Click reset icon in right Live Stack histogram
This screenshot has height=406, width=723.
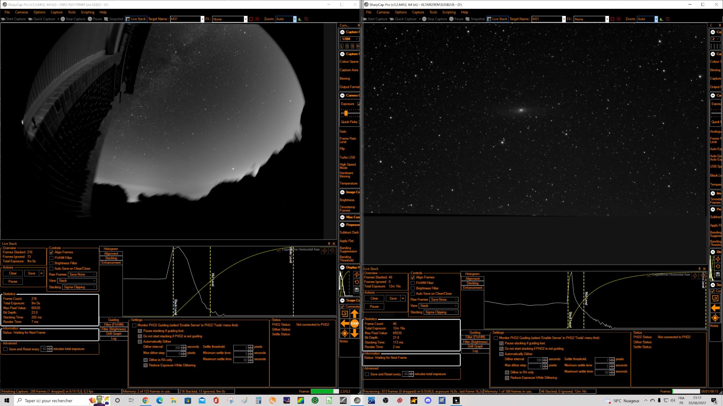click(x=703, y=276)
